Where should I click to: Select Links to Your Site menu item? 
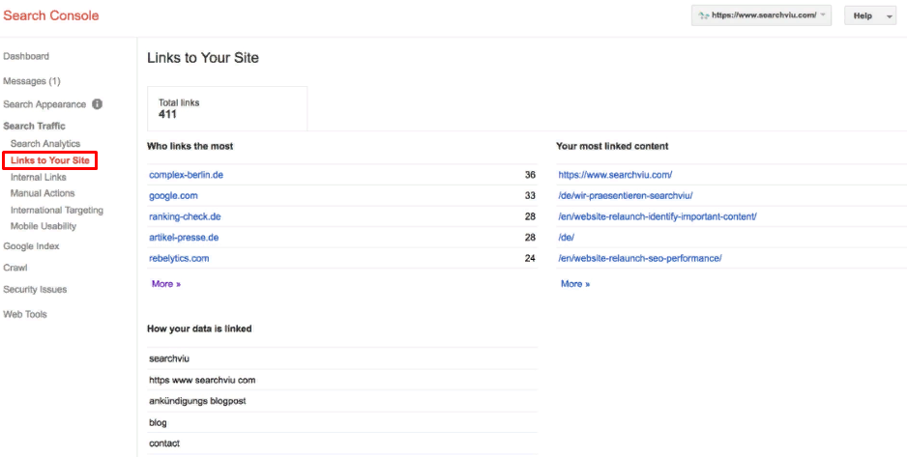(49, 160)
